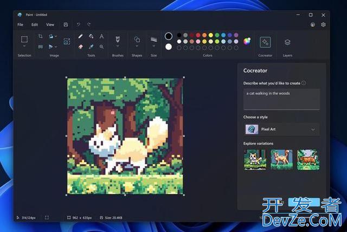The height and width of the screenshot is (232, 347).
Task: Open the account profile icon
Action: (x=312, y=24)
